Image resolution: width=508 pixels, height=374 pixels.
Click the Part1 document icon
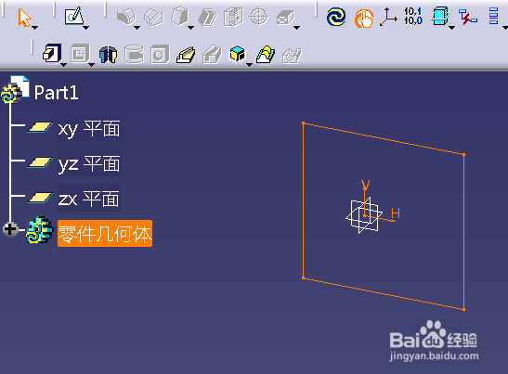pos(15,90)
